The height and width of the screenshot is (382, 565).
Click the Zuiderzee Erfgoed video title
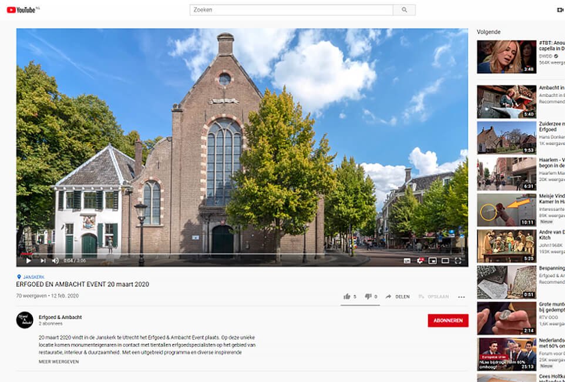(551, 126)
